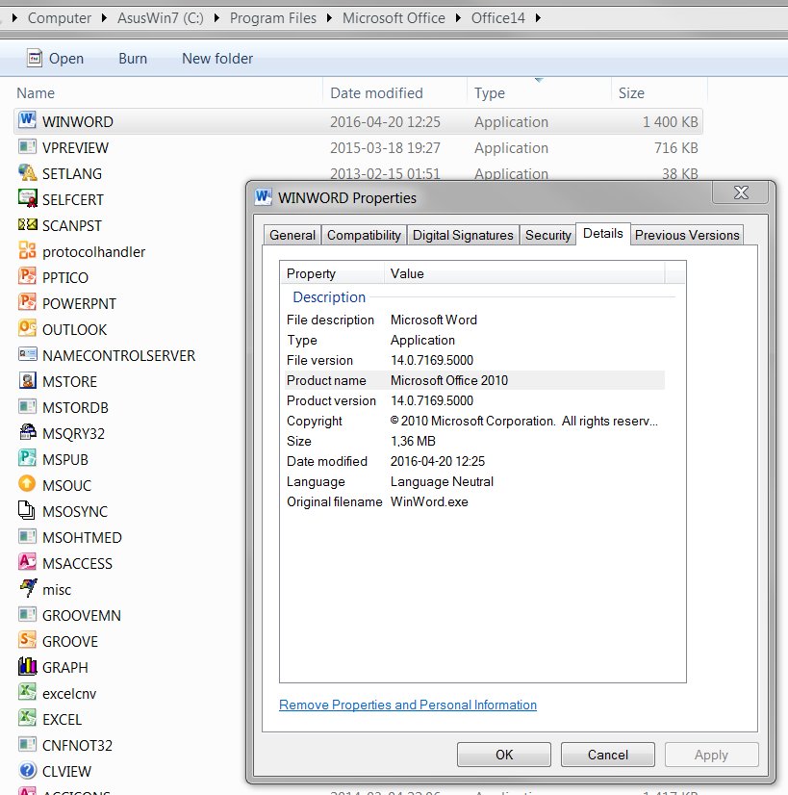
Task: Open dropdown arrow after Program Files
Action: pos(331,18)
